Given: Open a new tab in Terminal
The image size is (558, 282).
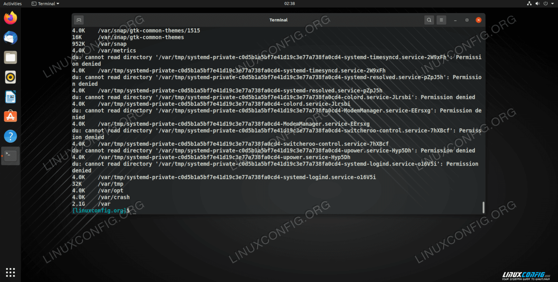Looking at the screenshot, I should pos(79,20).
